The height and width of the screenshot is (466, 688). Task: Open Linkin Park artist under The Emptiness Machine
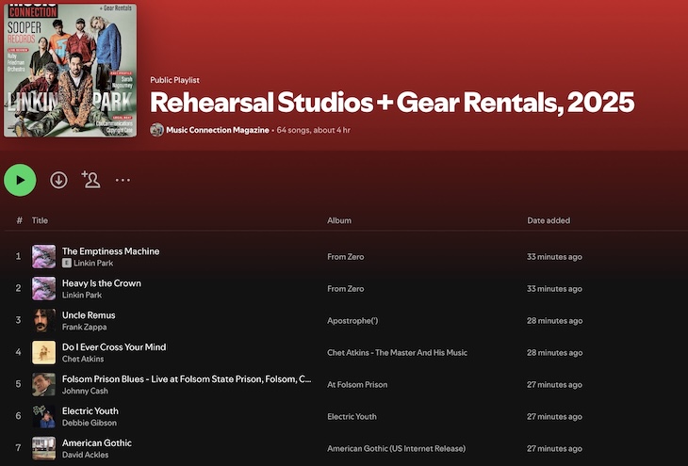[93, 263]
